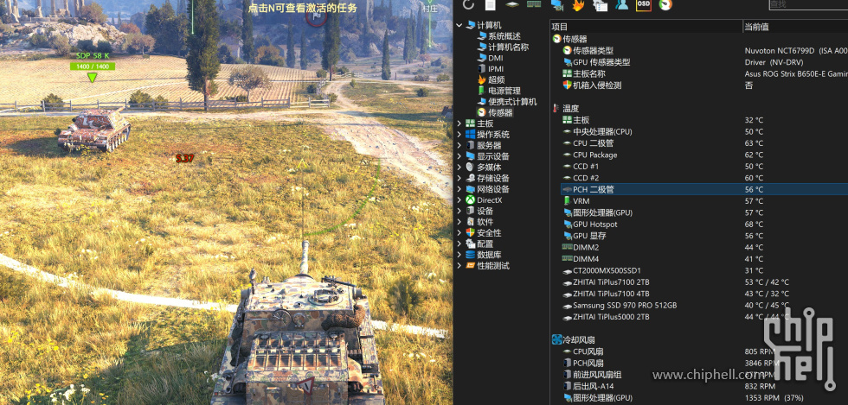Select the GPU 显存 row

[704, 236]
